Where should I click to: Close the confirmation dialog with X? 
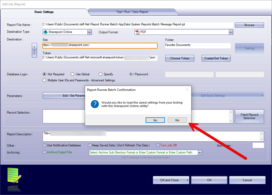pos(187,90)
